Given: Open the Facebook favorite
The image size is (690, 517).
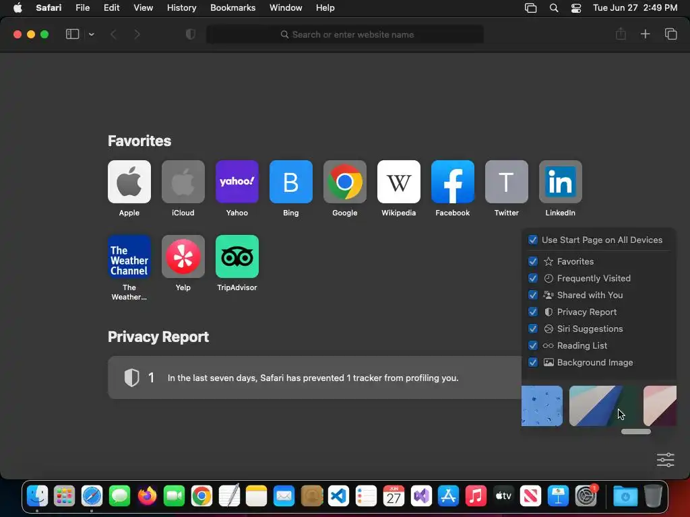Looking at the screenshot, I should tap(452, 182).
